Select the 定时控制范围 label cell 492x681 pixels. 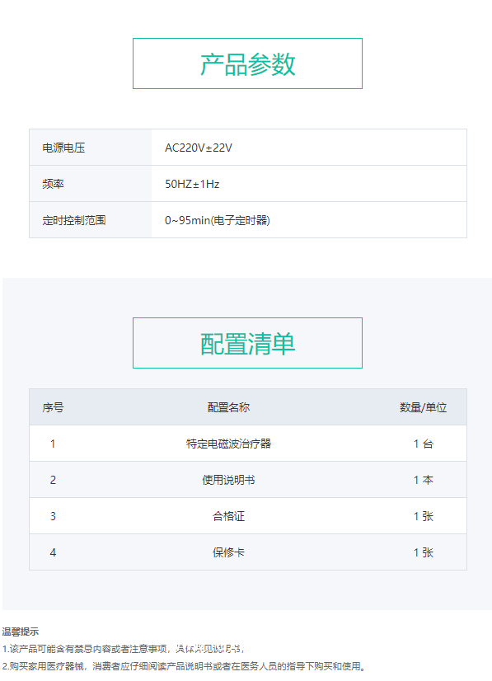[x=91, y=220]
